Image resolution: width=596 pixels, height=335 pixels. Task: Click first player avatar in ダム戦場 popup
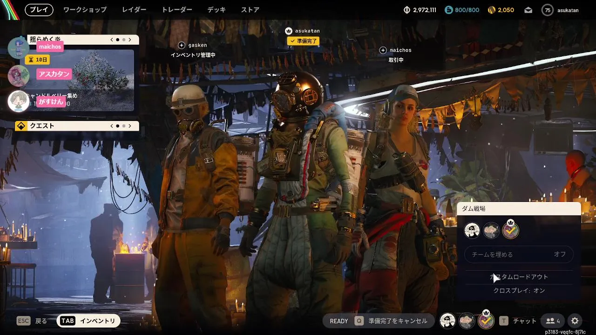(x=472, y=230)
